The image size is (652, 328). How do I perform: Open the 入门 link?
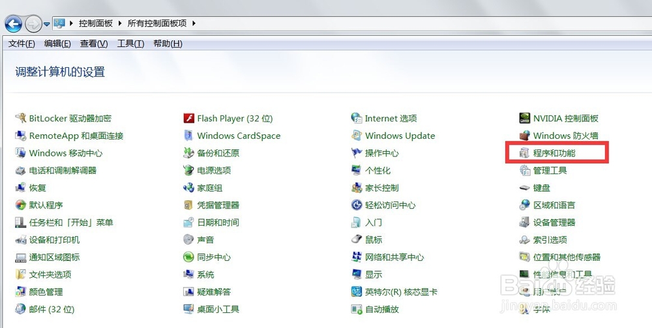coord(374,222)
